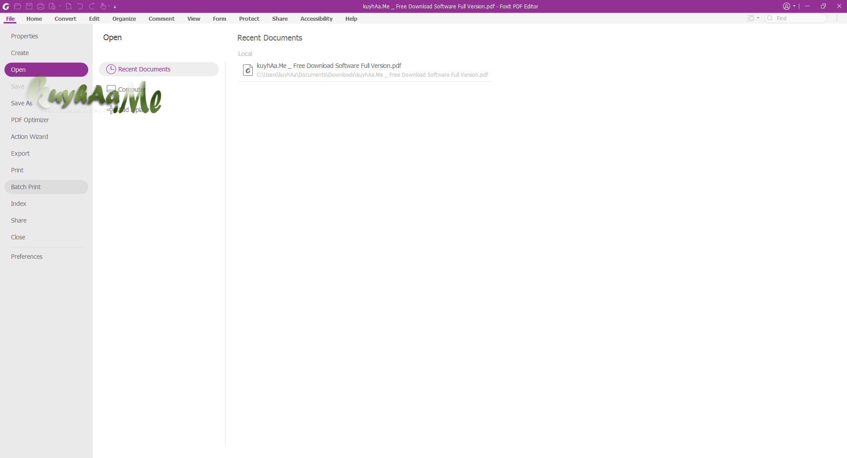Open the Customize Quick Access Toolbar dropdown
847x458 pixels.
click(115, 7)
